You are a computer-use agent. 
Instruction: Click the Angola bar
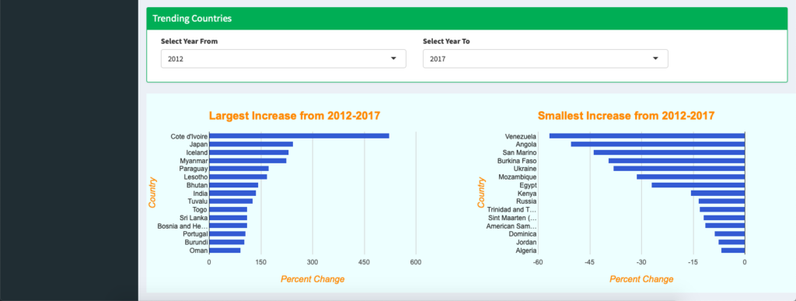pyautogui.click(x=658, y=144)
